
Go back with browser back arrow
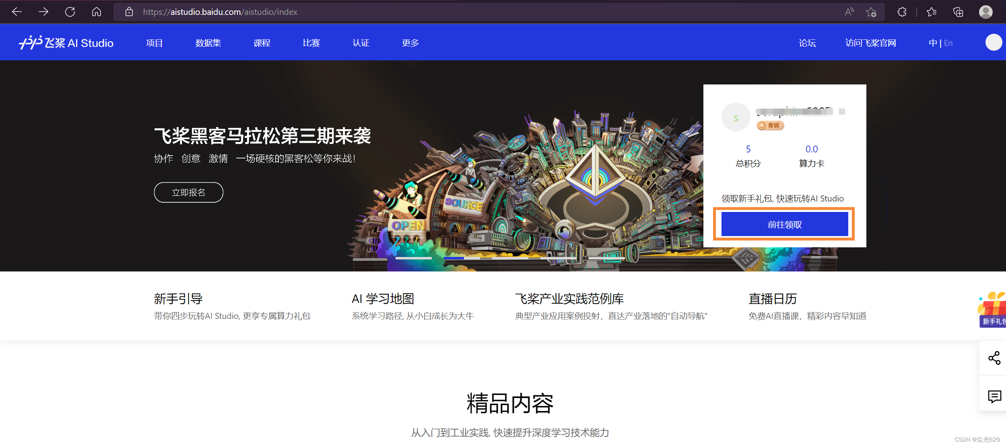coord(17,12)
